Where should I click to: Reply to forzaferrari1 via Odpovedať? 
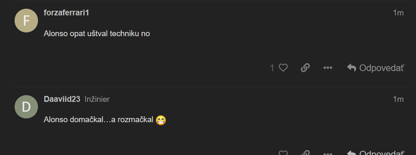click(x=376, y=68)
